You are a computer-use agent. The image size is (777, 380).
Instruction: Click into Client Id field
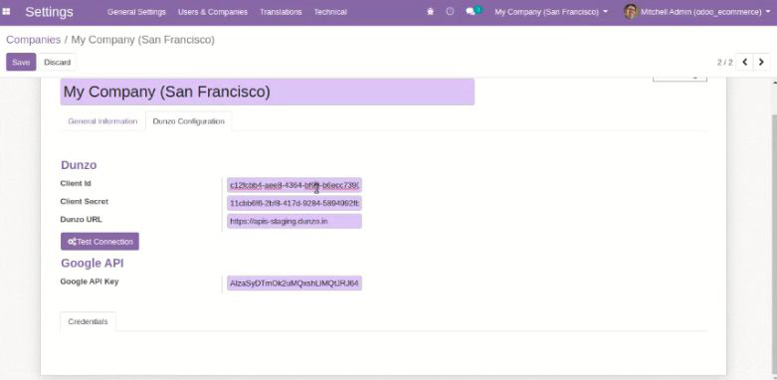click(294, 185)
